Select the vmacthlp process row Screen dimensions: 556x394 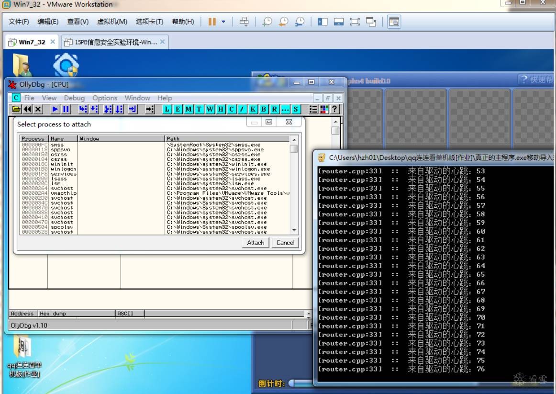click(155, 193)
